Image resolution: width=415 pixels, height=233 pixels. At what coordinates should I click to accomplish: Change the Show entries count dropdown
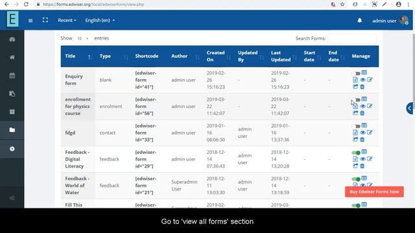[83, 38]
